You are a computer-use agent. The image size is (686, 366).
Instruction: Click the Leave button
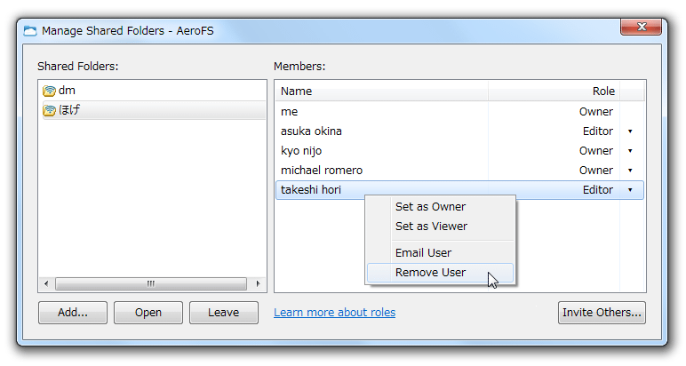click(x=224, y=313)
